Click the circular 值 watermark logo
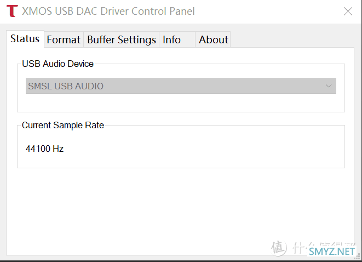The image size is (362, 262). point(279,248)
